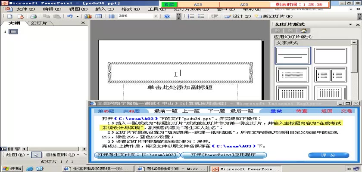Click the task pane Back arrow icon

278,31
